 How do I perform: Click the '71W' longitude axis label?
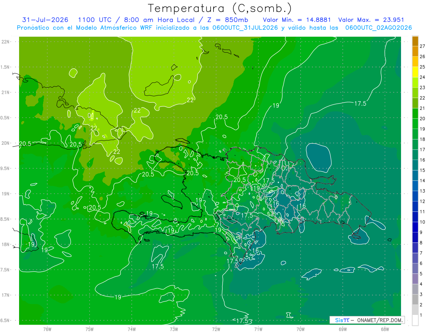tap(258, 329)
